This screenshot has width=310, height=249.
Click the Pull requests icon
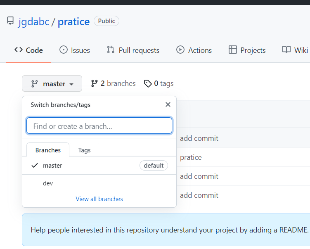pyautogui.click(x=111, y=50)
